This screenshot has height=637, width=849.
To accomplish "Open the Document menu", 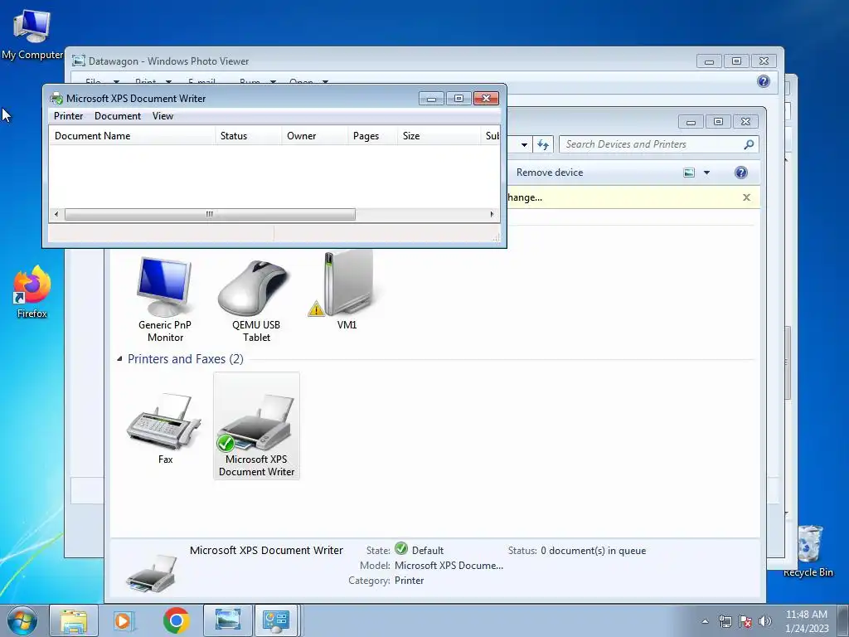I will [118, 116].
